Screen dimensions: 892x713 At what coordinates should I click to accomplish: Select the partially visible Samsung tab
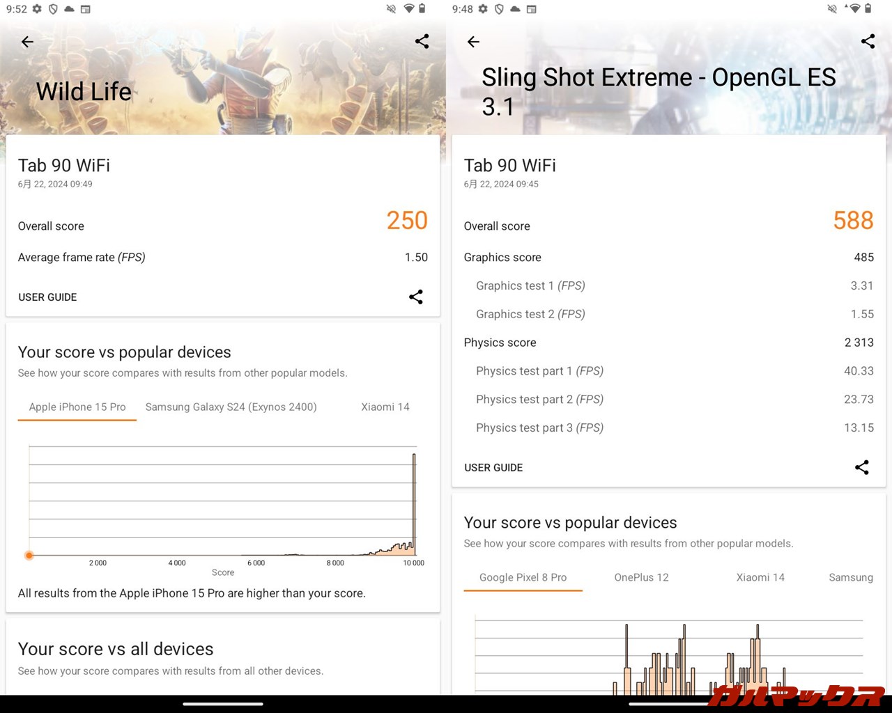coord(850,577)
